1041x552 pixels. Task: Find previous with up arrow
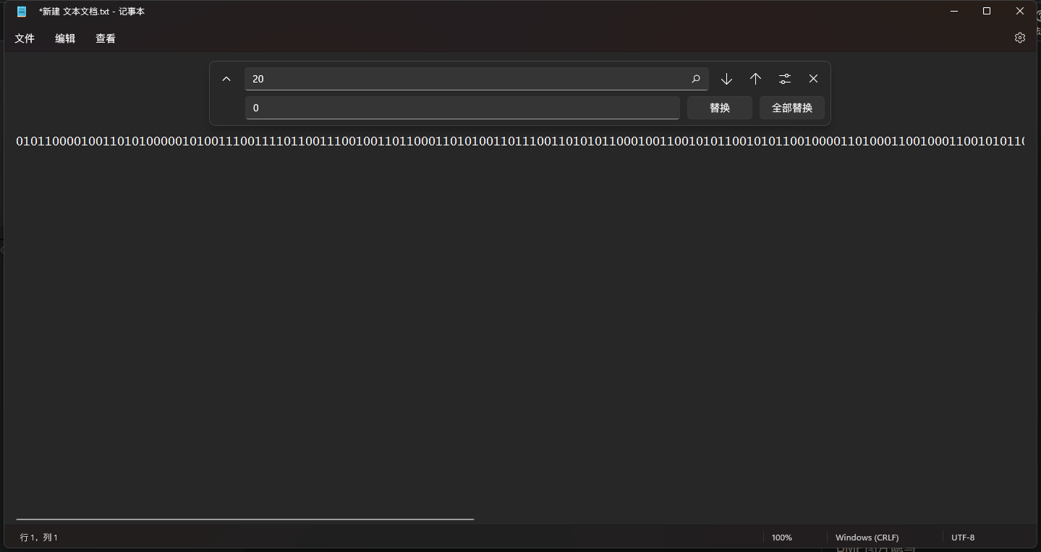tap(755, 79)
